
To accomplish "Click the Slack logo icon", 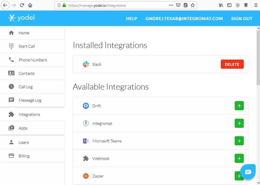I will click(x=86, y=64).
